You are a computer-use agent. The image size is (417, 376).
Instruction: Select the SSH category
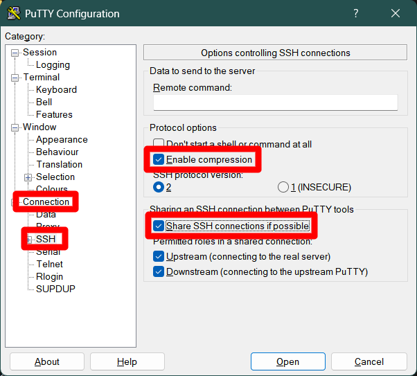click(x=46, y=239)
